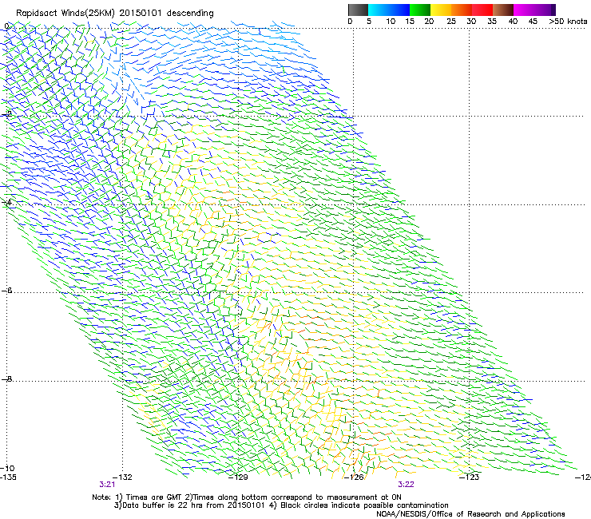Click the blue 10-15 knots legend color
Screen dimensions: 591x519
399,10
